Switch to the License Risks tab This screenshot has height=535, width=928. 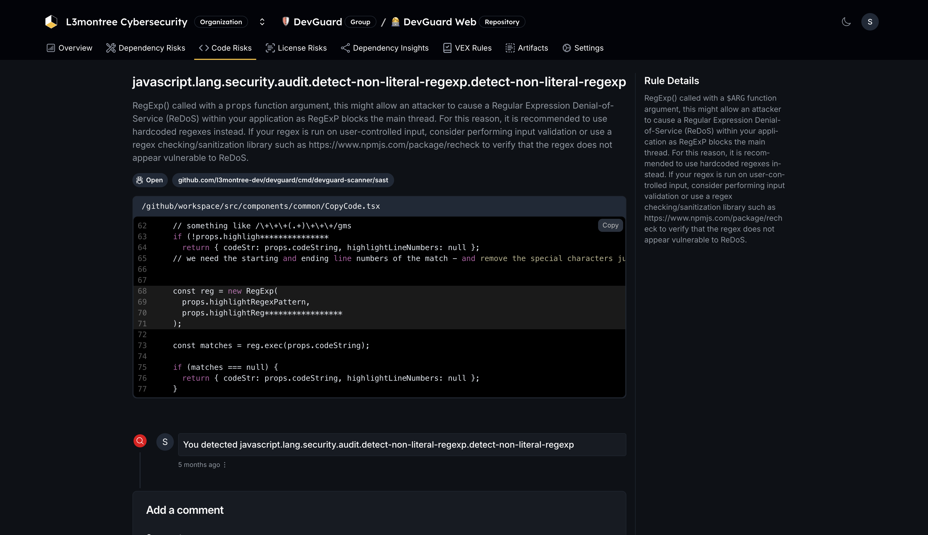296,48
